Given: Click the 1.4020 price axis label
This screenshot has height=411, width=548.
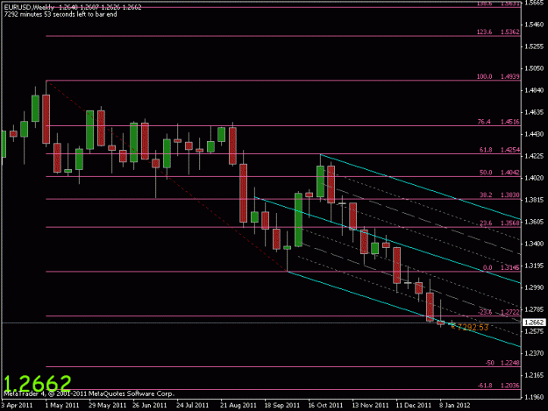Looking at the screenshot, I should (534, 178).
